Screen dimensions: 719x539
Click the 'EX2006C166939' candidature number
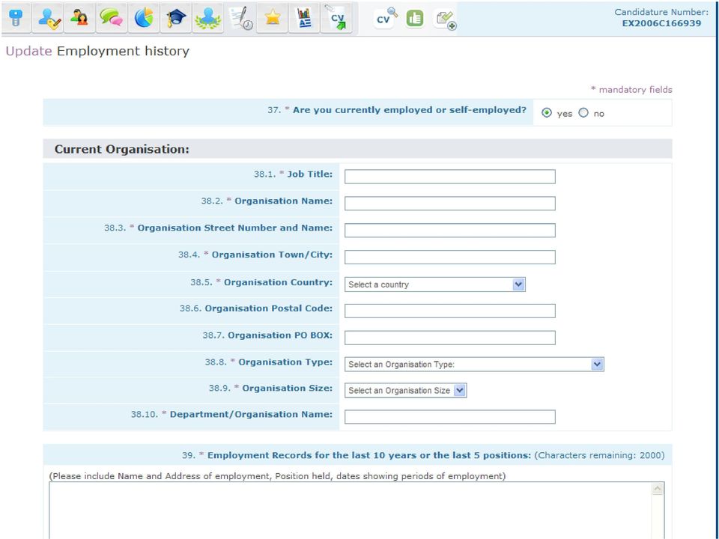click(x=661, y=23)
